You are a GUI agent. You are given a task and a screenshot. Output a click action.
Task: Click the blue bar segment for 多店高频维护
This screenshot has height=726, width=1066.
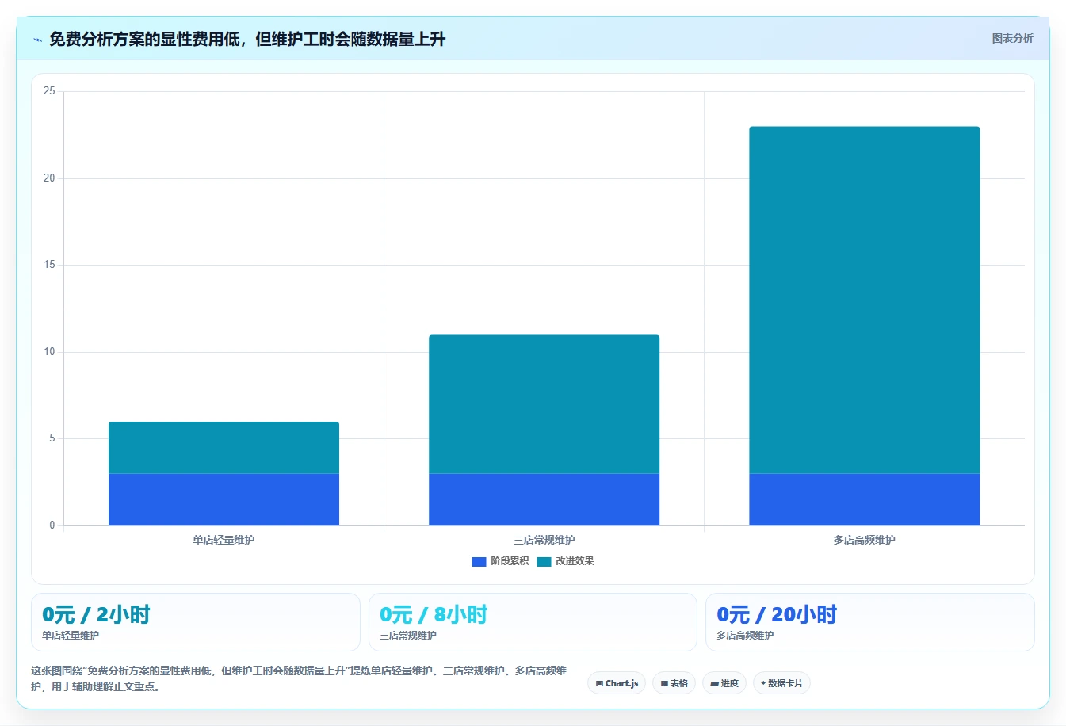(x=865, y=499)
